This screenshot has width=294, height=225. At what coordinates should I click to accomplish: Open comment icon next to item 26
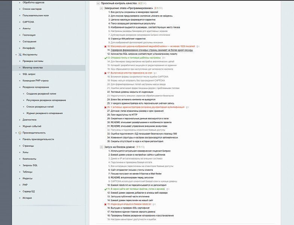point(187,107)
